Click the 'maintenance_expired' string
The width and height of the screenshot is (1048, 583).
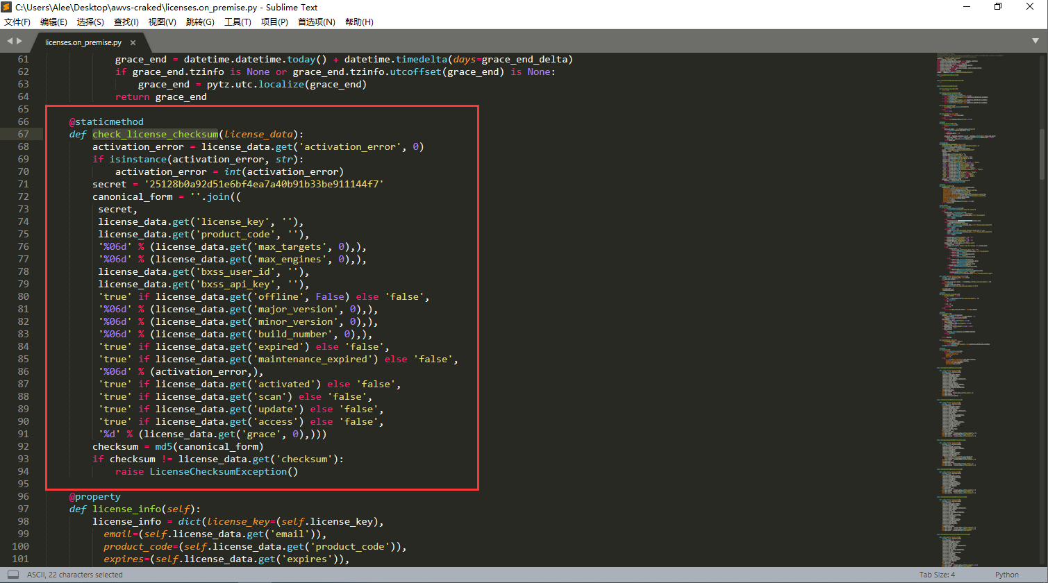pyautogui.click(x=313, y=359)
